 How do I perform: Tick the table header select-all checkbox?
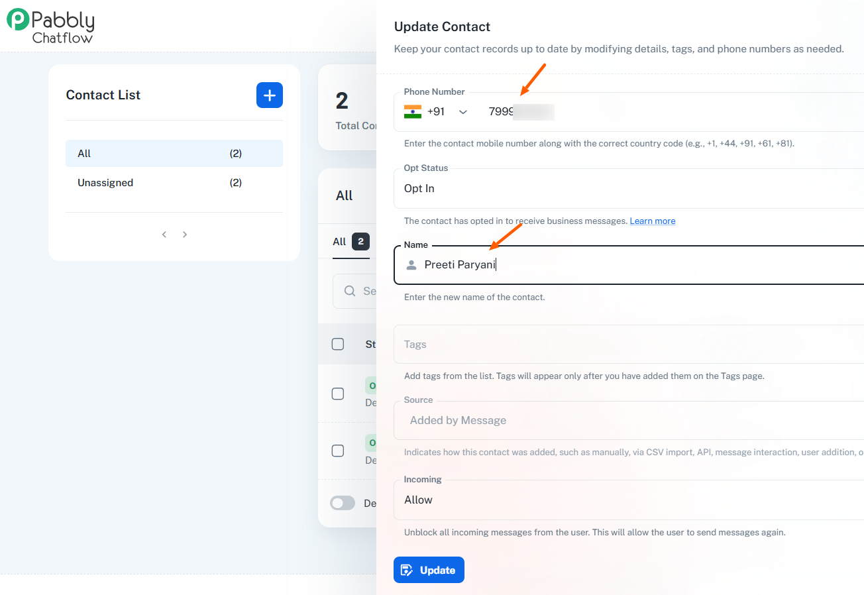(338, 344)
